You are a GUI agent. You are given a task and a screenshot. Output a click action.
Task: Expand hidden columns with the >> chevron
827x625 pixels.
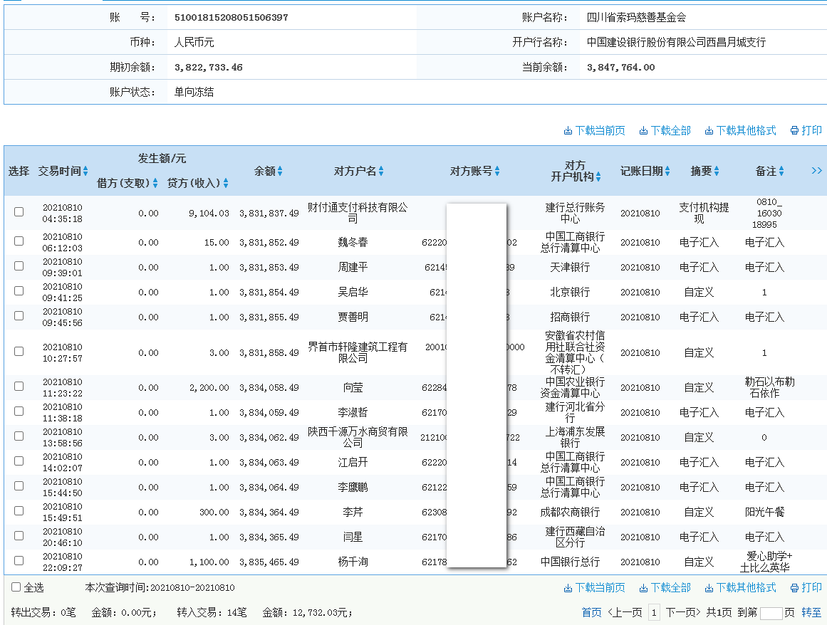(817, 171)
